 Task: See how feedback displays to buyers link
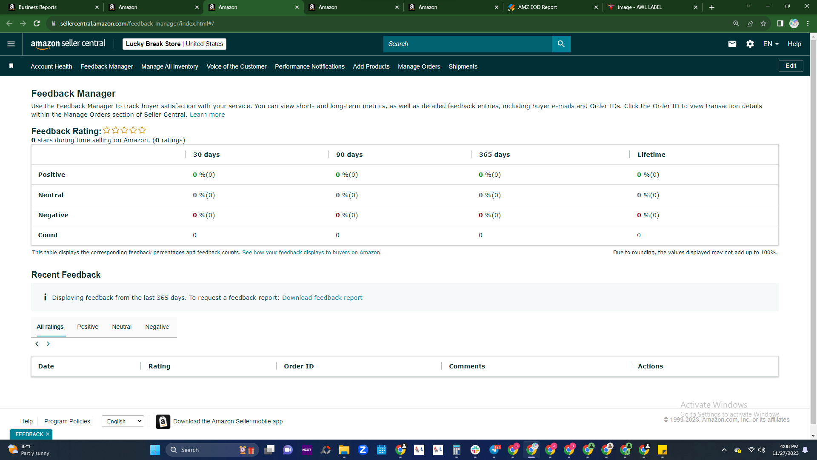pos(311,253)
